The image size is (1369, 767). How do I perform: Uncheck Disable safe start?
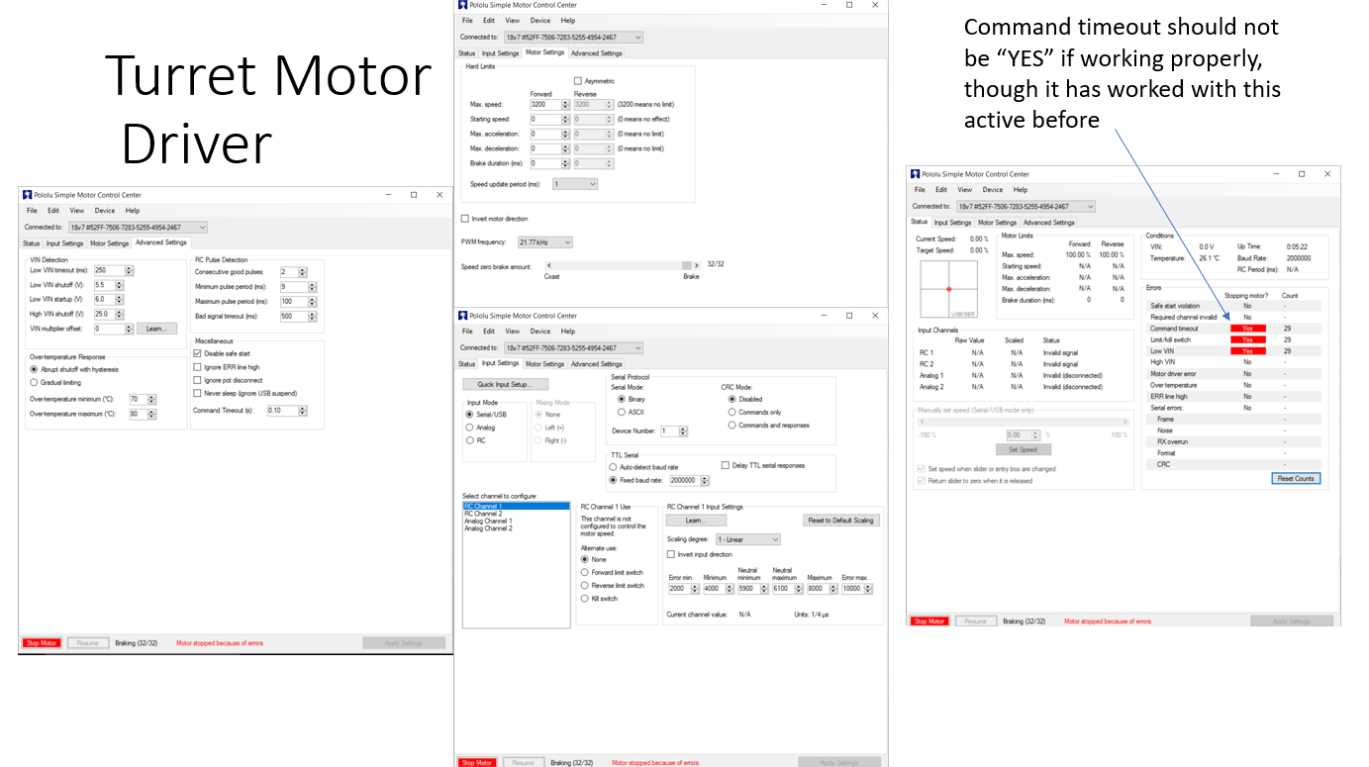tap(197, 353)
